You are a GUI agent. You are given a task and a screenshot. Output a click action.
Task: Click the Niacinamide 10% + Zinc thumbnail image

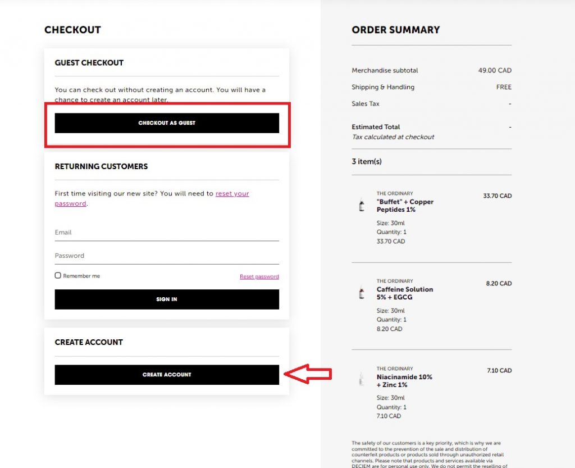[x=362, y=380]
